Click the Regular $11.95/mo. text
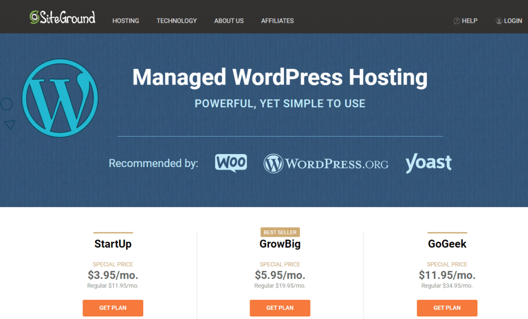Image resolution: width=528 pixels, height=319 pixels. tap(113, 286)
